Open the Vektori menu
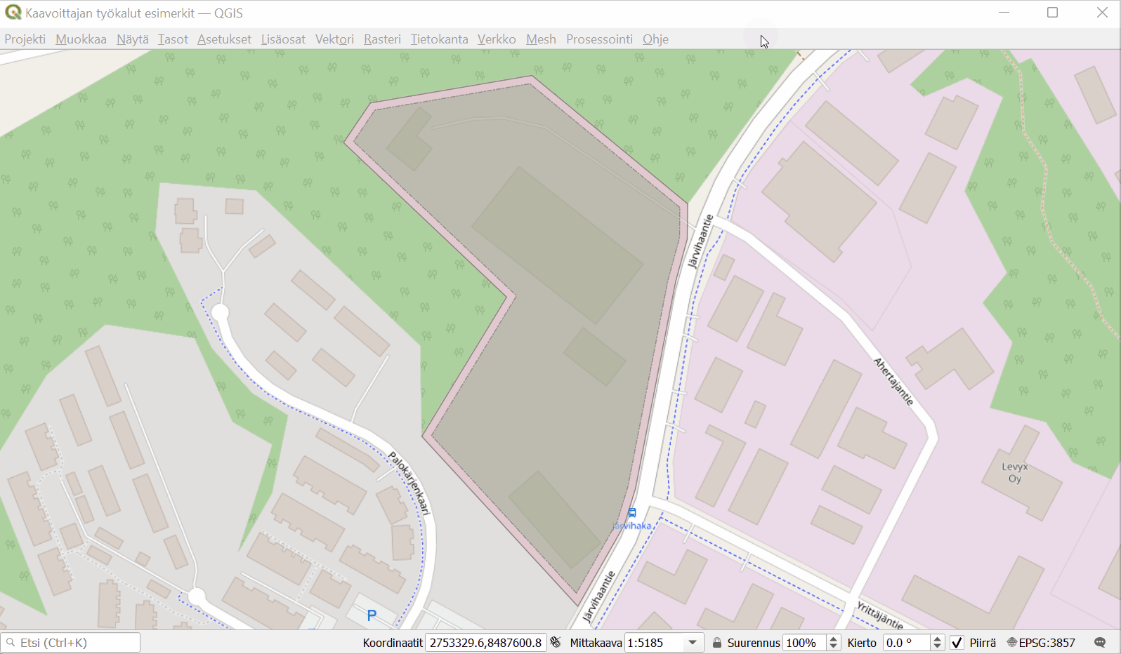Image resolution: width=1121 pixels, height=654 pixels. pos(334,39)
